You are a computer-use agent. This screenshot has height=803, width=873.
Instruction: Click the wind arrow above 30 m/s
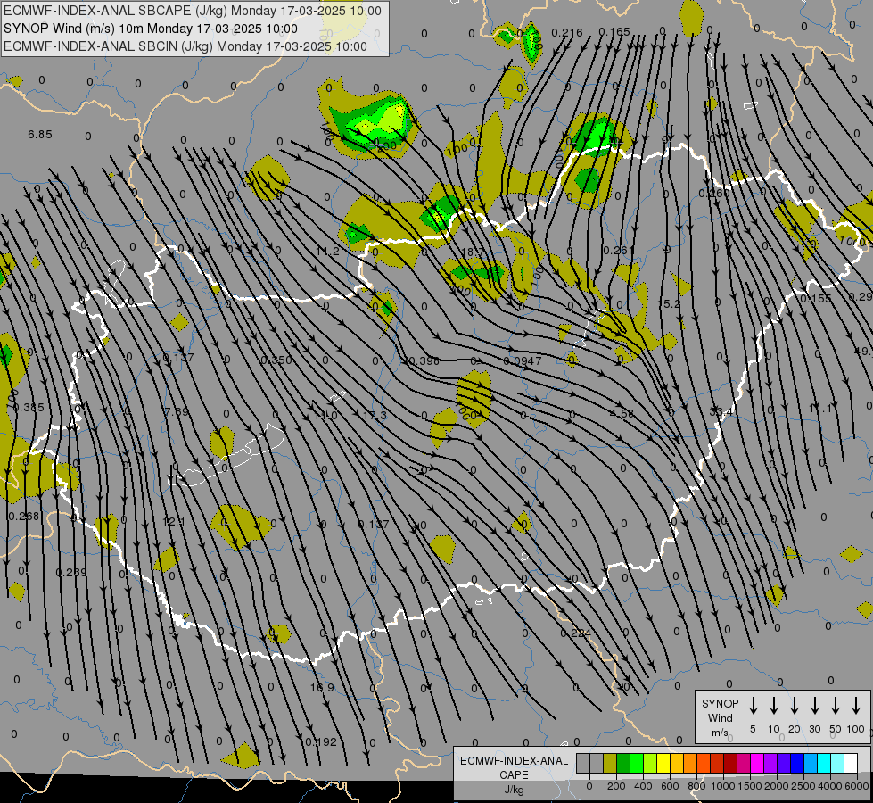(814, 706)
